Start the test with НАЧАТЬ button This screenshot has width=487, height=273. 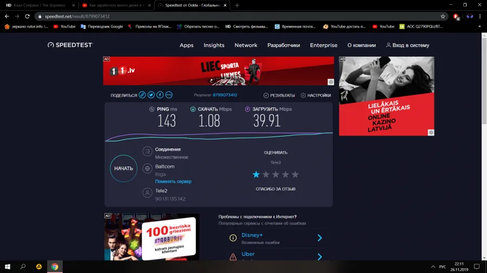tap(123, 168)
